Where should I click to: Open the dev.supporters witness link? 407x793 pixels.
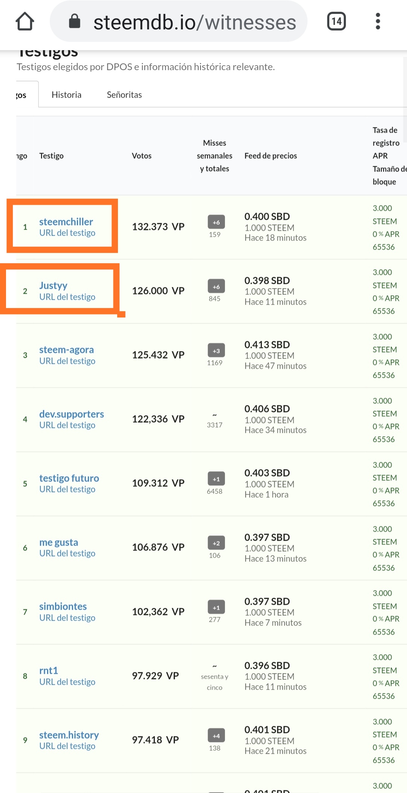click(x=72, y=414)
